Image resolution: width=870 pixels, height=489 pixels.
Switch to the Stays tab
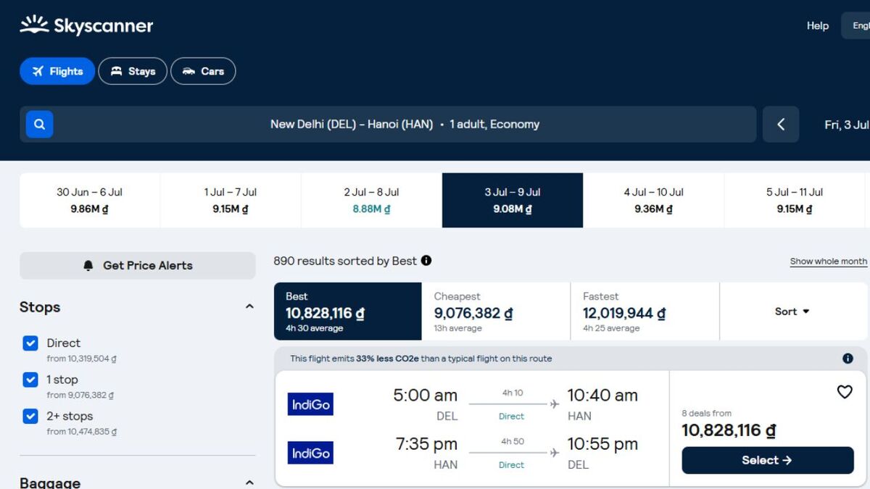[133, 71]
